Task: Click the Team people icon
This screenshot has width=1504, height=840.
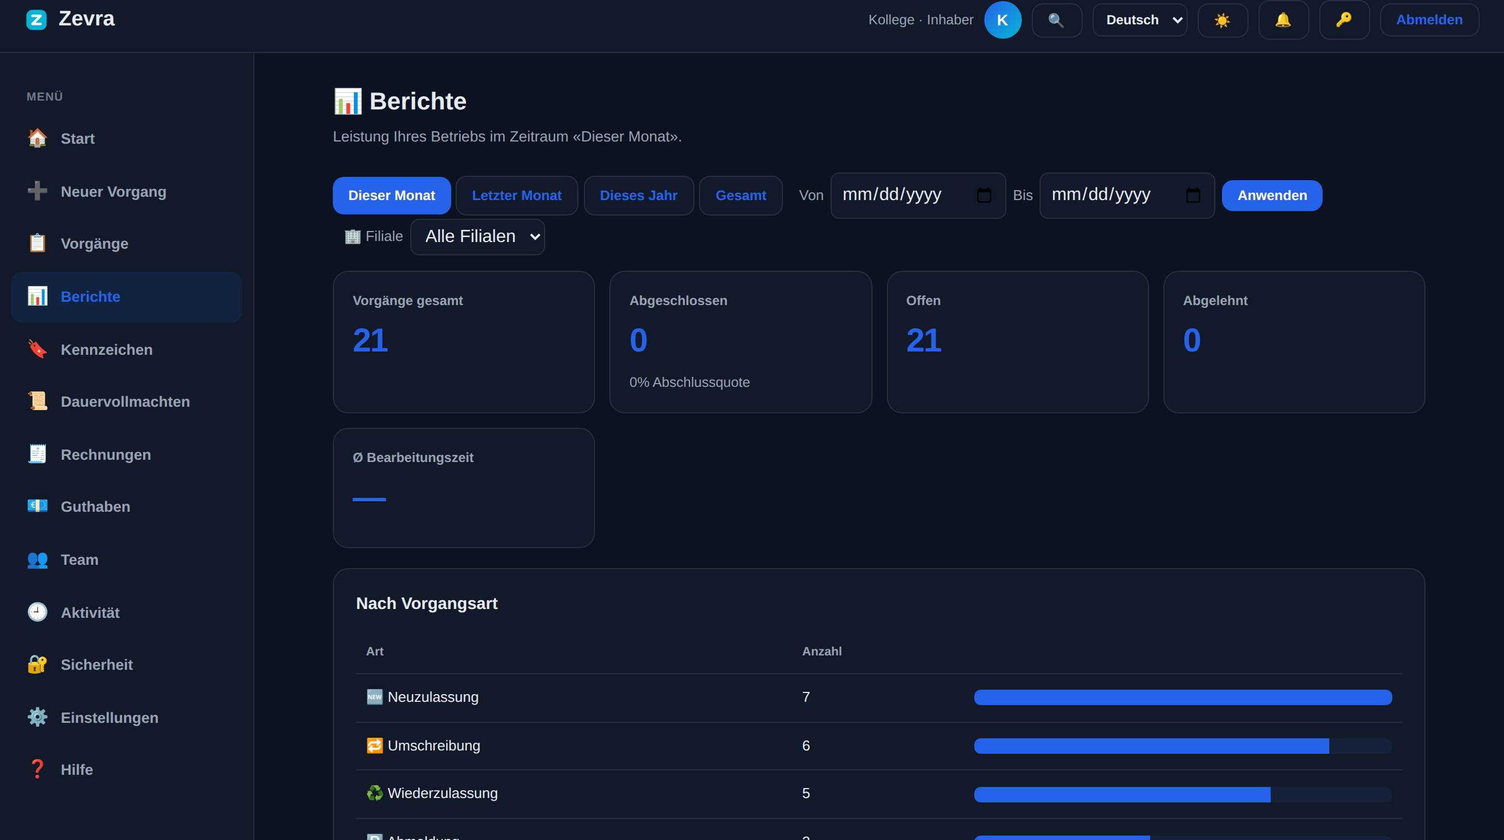Action: (x=38, y=559)
